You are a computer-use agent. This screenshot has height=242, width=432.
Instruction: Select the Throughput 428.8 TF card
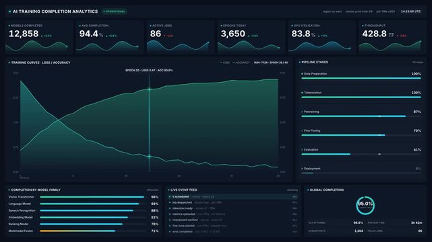tap(392, 37)
